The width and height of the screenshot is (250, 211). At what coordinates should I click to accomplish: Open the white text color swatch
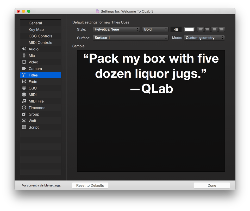tap(189, 29)
